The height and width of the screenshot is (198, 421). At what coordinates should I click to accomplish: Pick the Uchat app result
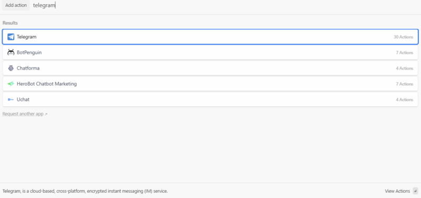coord(210,100)
